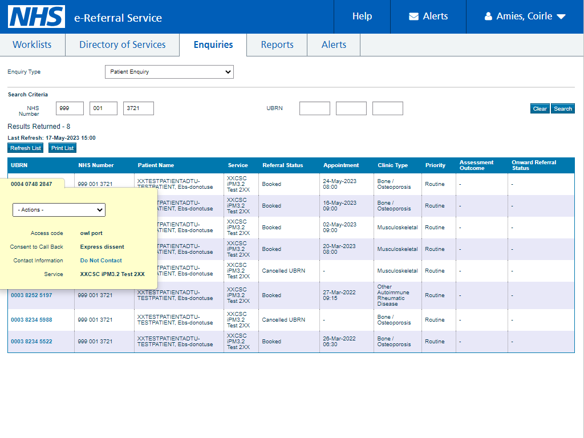Image resolution: width=584 pixels, height=438 pixels.
Task: Expand the Amies, Coirle user menu arrow
Action: [x=561, y=17]
